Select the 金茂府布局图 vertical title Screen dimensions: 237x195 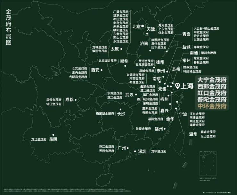(9, 27)
